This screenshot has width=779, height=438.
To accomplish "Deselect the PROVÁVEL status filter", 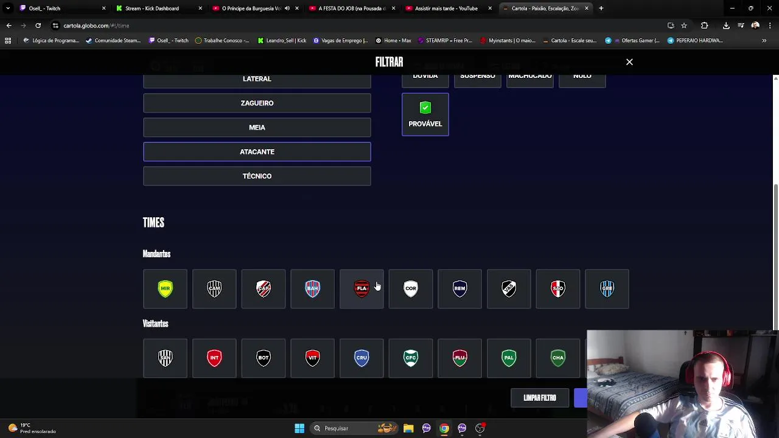I will [x=425, y=114].
